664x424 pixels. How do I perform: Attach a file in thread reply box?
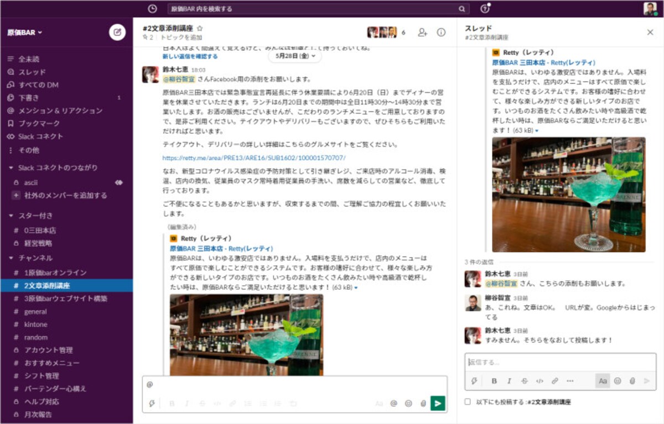pyautogui.click(x=632, y=381)
